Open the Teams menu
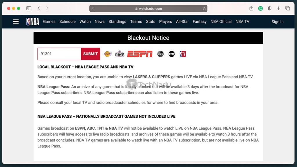The width and height of the screenshot is (297, 167). pyautogui.click(x=136, y=21)
